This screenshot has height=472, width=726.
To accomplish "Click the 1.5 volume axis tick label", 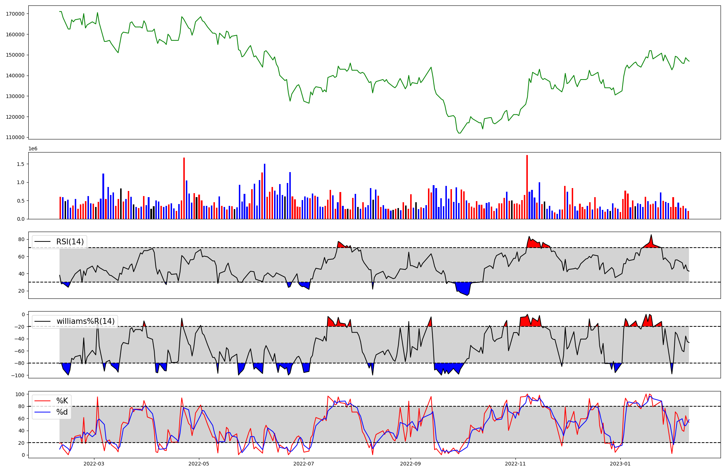I will pos(20,164).
